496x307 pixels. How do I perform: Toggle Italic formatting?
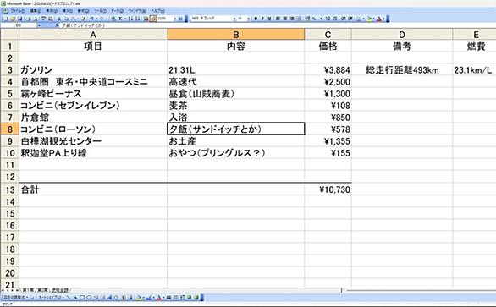click(263, 19)
